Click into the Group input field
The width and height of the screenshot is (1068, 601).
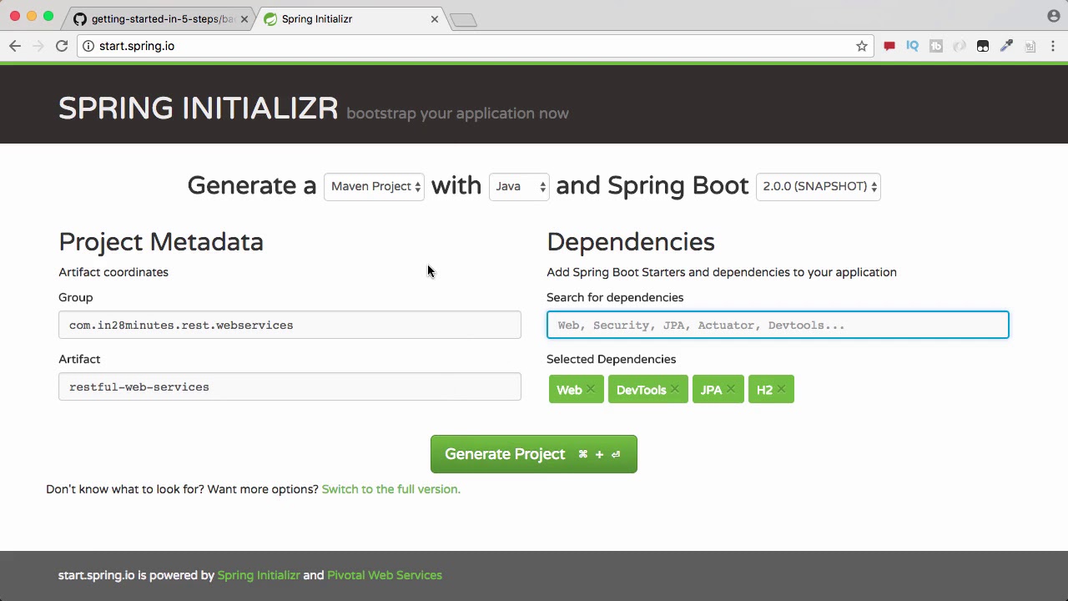290,325
